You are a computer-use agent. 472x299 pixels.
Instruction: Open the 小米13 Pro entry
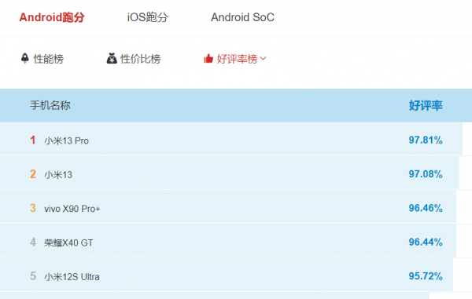(67, 140)
